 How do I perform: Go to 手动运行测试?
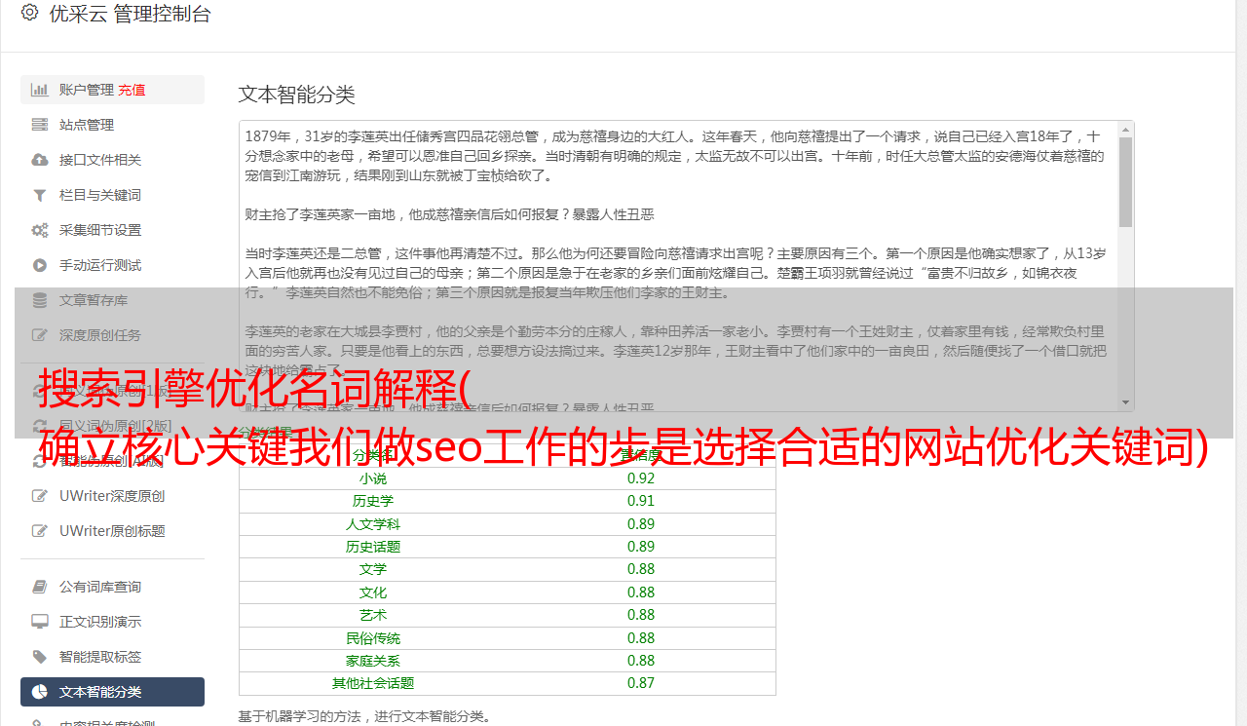[112, 265]
